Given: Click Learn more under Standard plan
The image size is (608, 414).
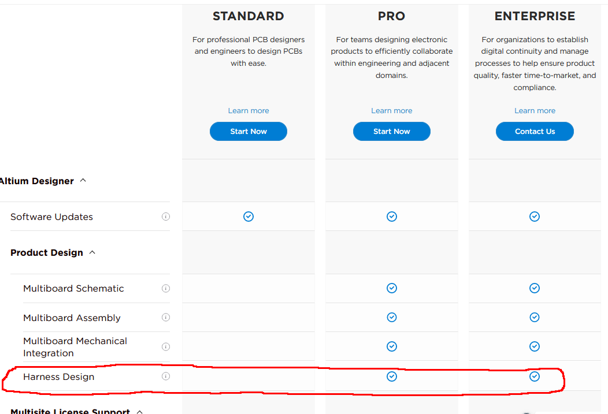Looking at the screenshot, I should click(249, 111).
